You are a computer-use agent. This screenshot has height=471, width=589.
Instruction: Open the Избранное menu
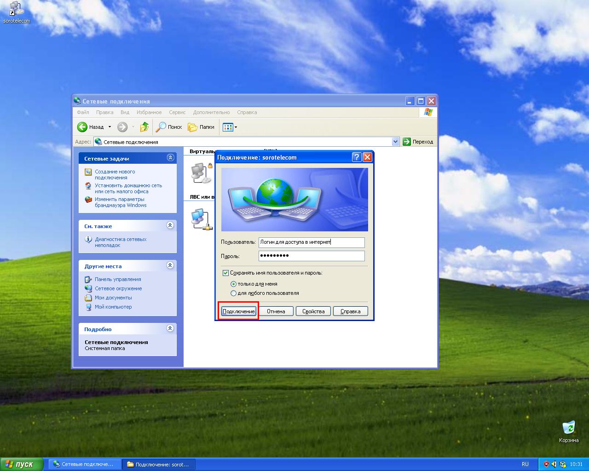click(x=149, y=112)
